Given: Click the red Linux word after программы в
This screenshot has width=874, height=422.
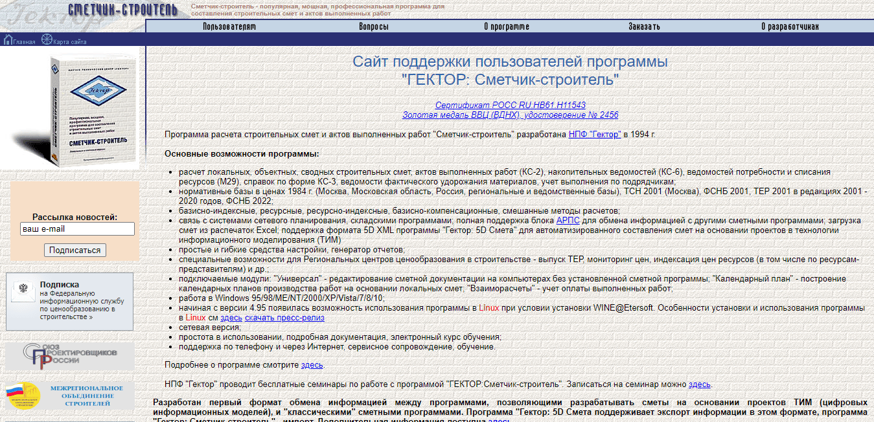Looking at the screenshot, I should [489, 308].
